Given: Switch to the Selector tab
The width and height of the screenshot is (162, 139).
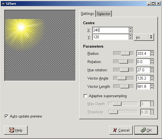Looking at the screenshot, I should click(103, 14).
